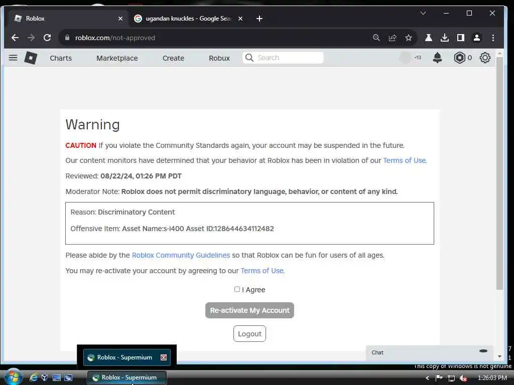This screenshot has height=385, width=514.
Task: Click the Roblox avatar profile icon
Action: (405, 58)
